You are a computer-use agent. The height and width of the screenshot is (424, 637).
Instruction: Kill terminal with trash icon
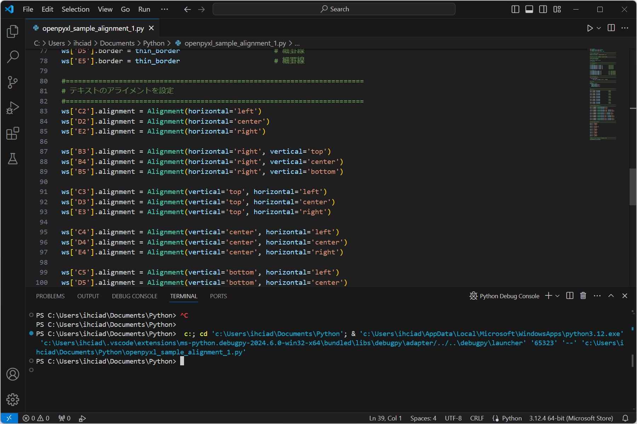click(583, 296)
